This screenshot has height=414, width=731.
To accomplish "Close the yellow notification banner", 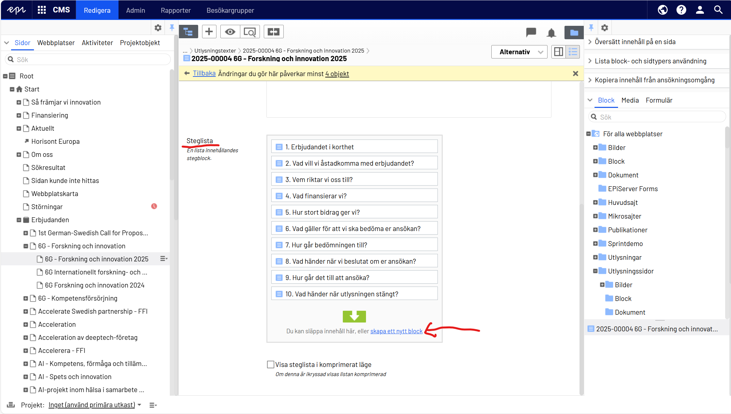I will coord(575,74).
